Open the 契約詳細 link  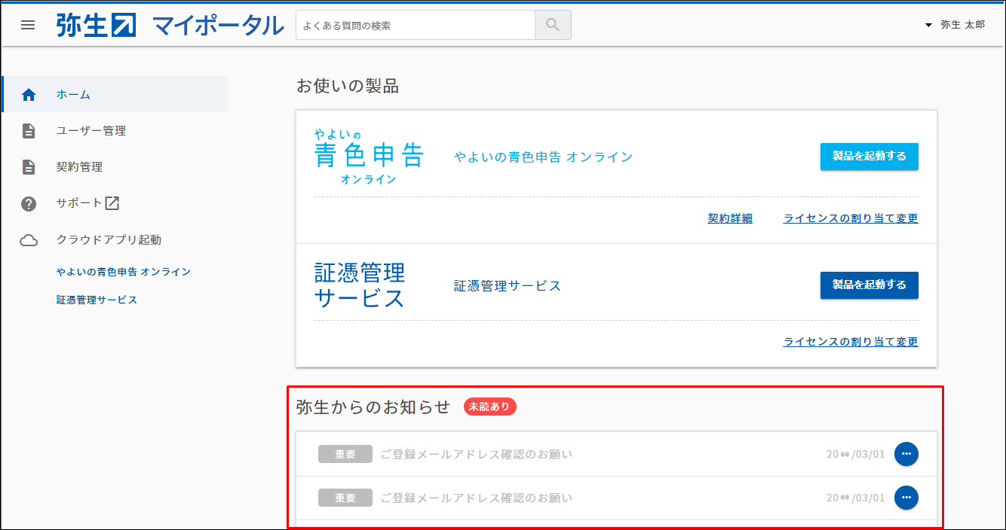[730, 218]
